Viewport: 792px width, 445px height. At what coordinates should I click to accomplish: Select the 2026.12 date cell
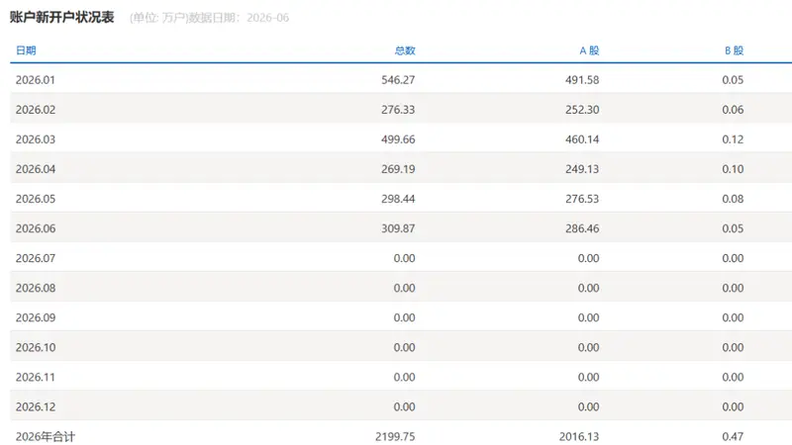coord(36,407)
